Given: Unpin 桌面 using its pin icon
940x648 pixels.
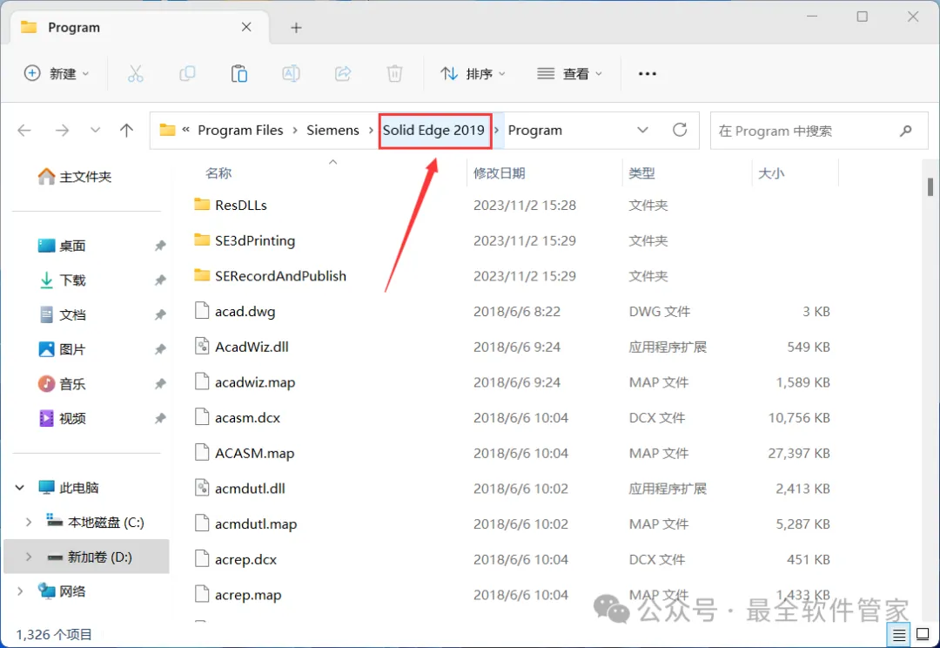Looking at the screenshot, I should point(160,246).
